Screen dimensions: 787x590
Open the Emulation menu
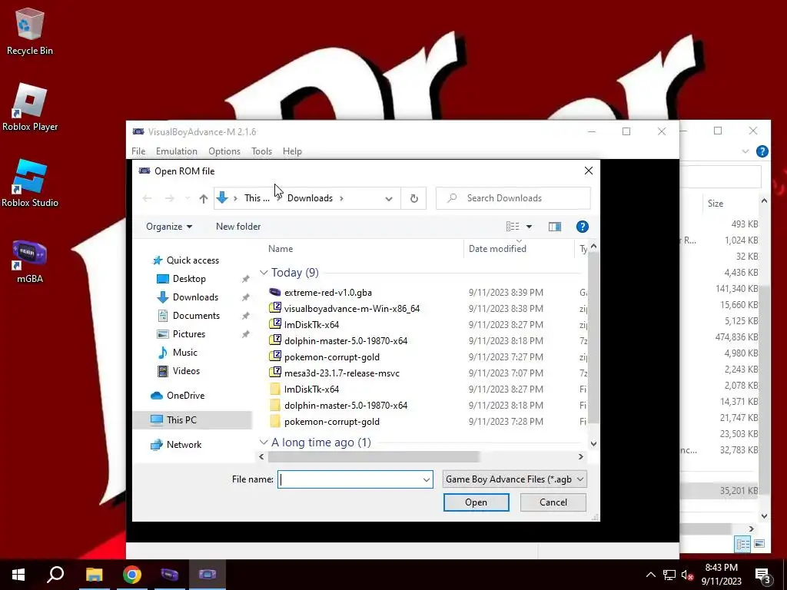click(x=176, y=151)
